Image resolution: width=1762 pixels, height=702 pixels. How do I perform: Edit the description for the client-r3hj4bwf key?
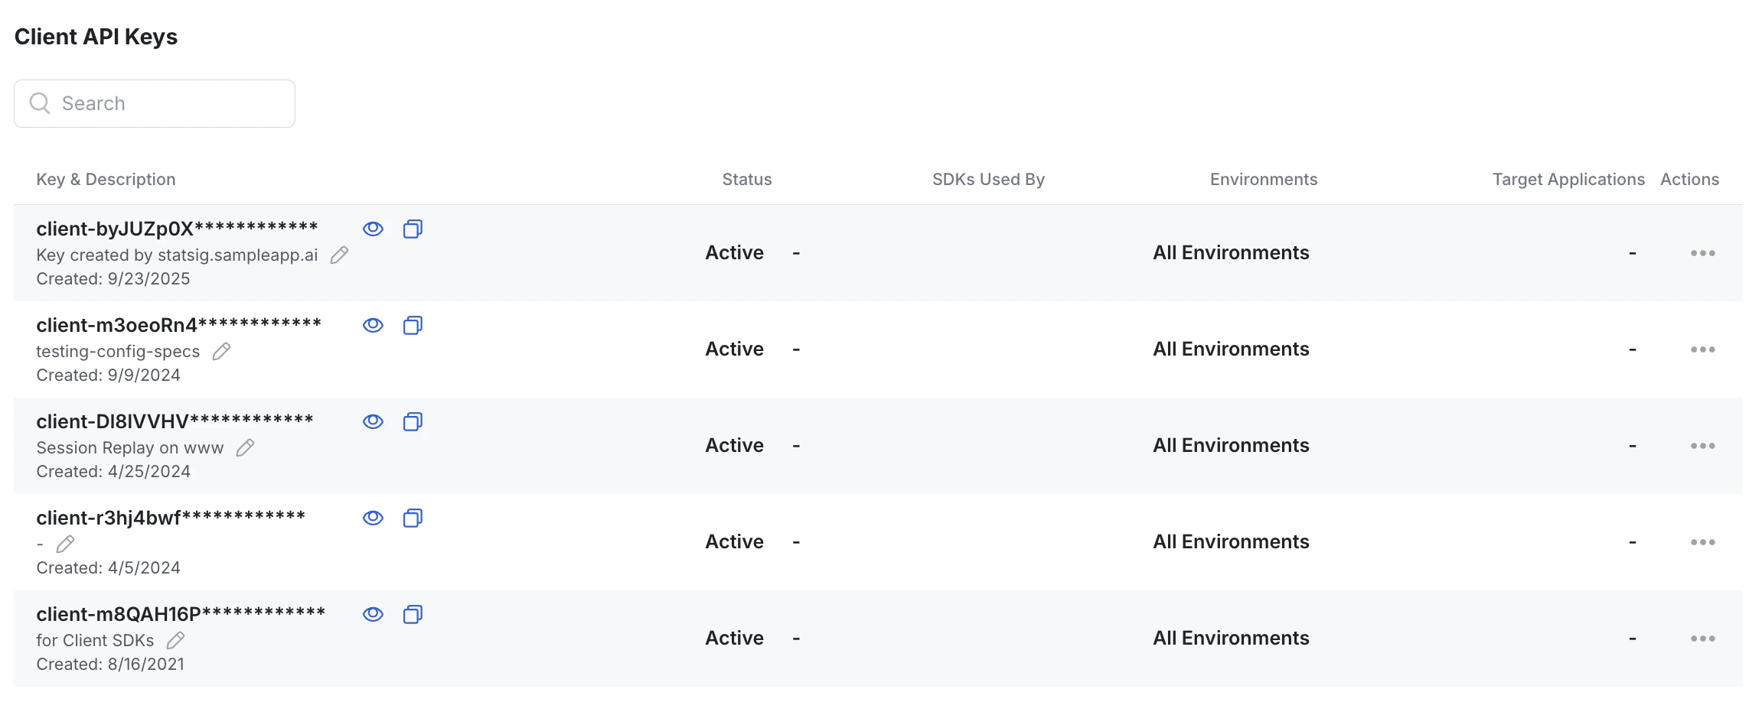[x=65, y=544]
